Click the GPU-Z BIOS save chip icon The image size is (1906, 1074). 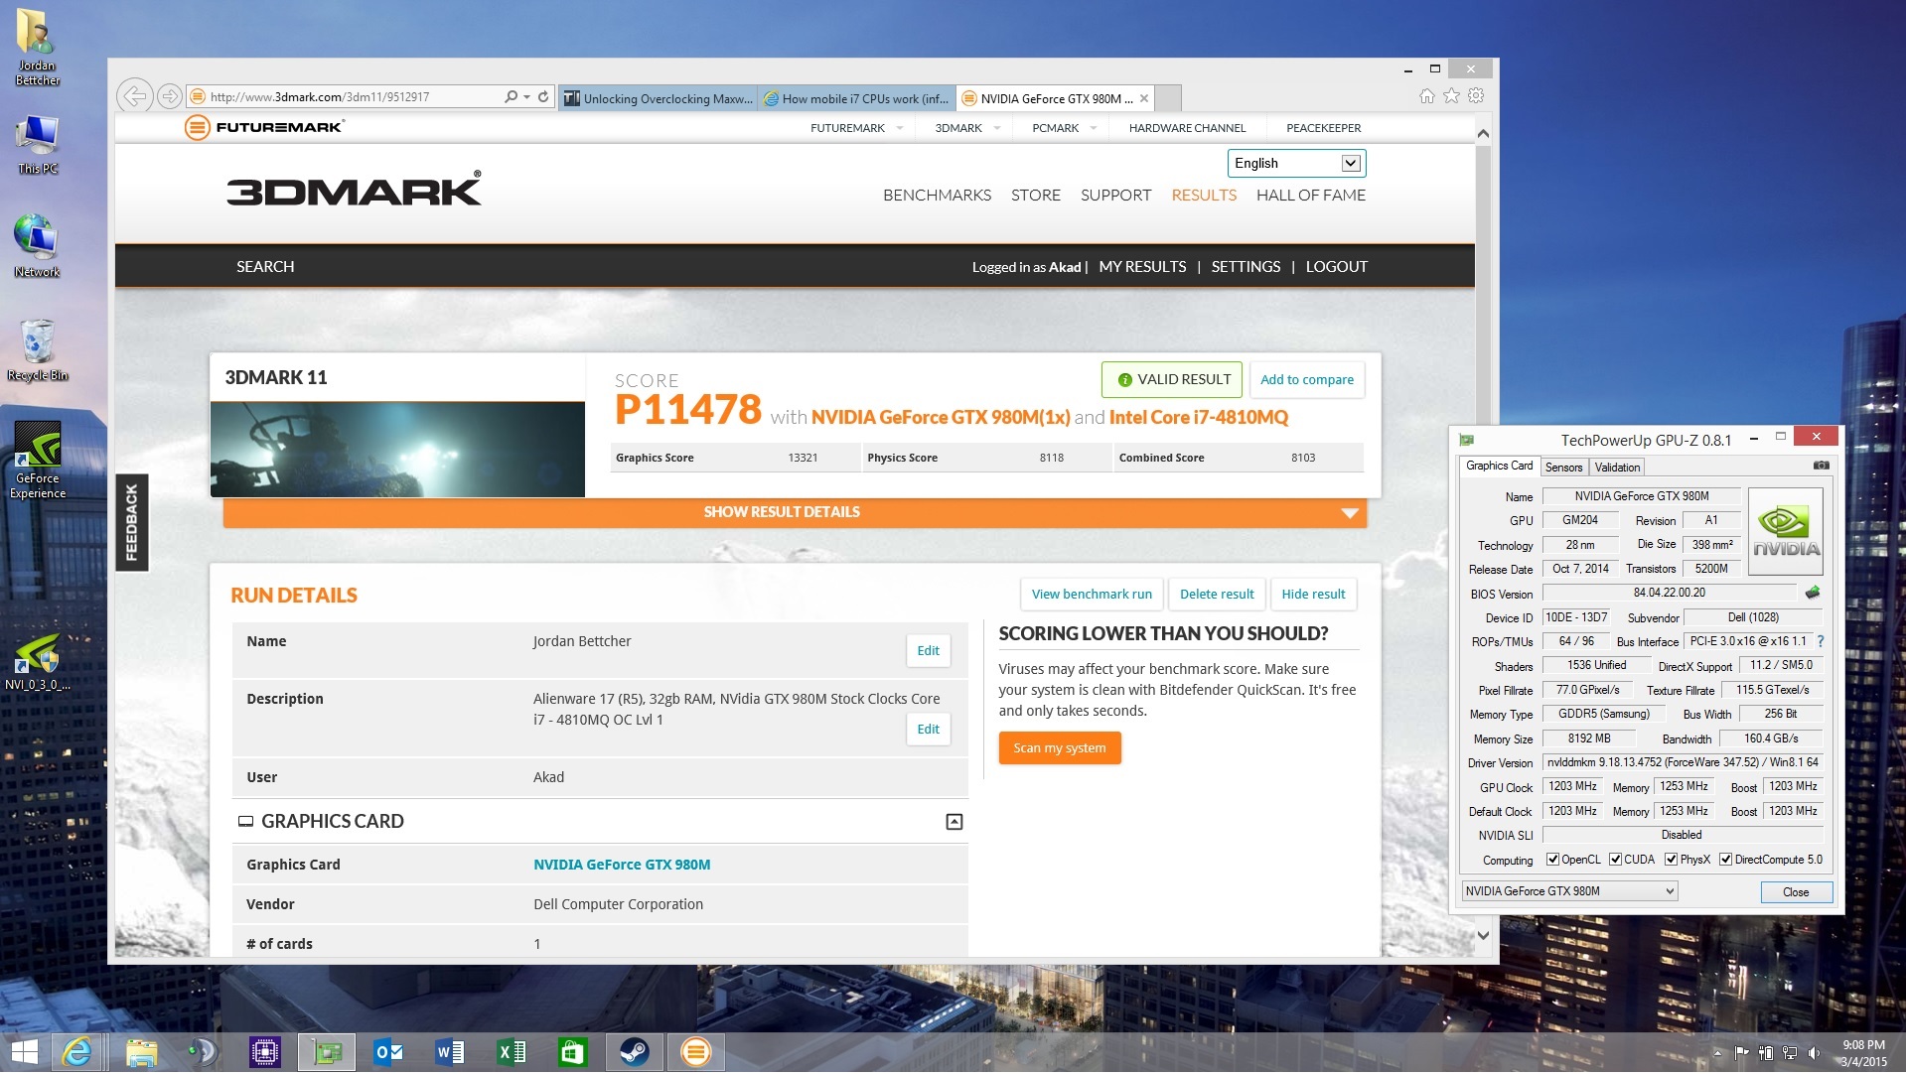[x=1813, y=593]
